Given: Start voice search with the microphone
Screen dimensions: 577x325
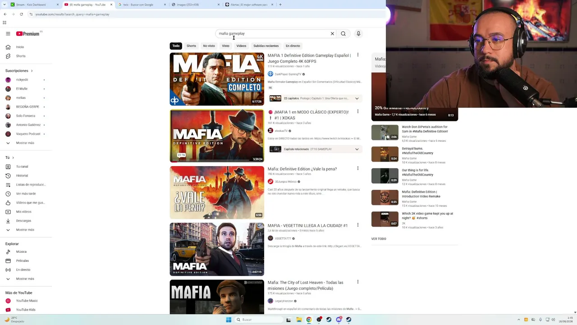Looking at the screenshot, I should 358,34.
